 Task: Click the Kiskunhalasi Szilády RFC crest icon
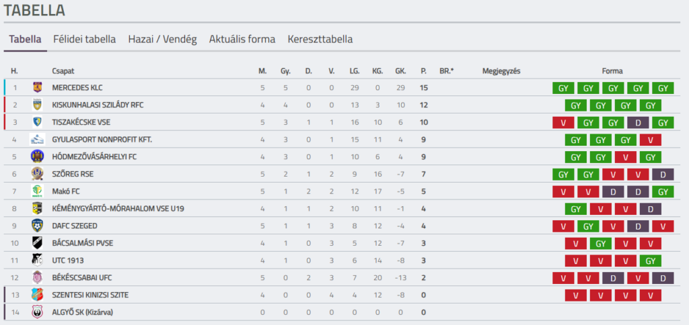pos(37,105)
